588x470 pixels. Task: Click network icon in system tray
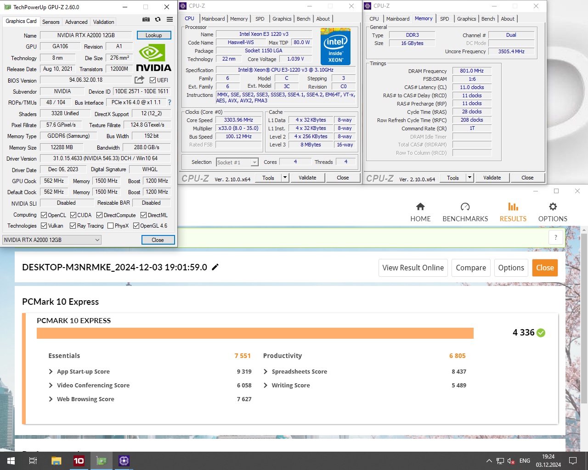[x=500, y=461]
